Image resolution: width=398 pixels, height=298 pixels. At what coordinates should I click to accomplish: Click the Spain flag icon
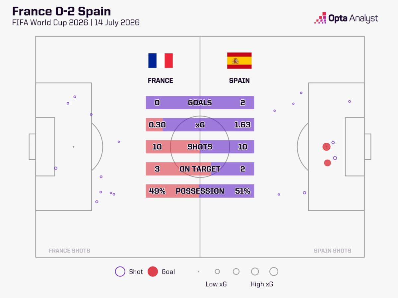click(x=239, y=61)
